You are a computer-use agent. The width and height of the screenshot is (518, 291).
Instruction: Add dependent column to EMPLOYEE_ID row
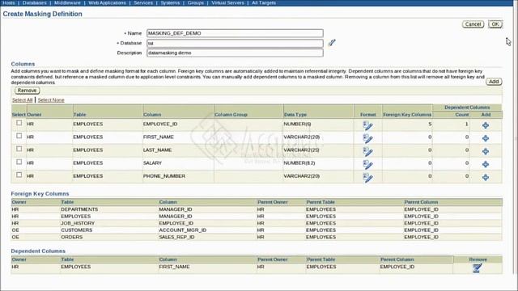pyautogui.click(x=486, y=125)
